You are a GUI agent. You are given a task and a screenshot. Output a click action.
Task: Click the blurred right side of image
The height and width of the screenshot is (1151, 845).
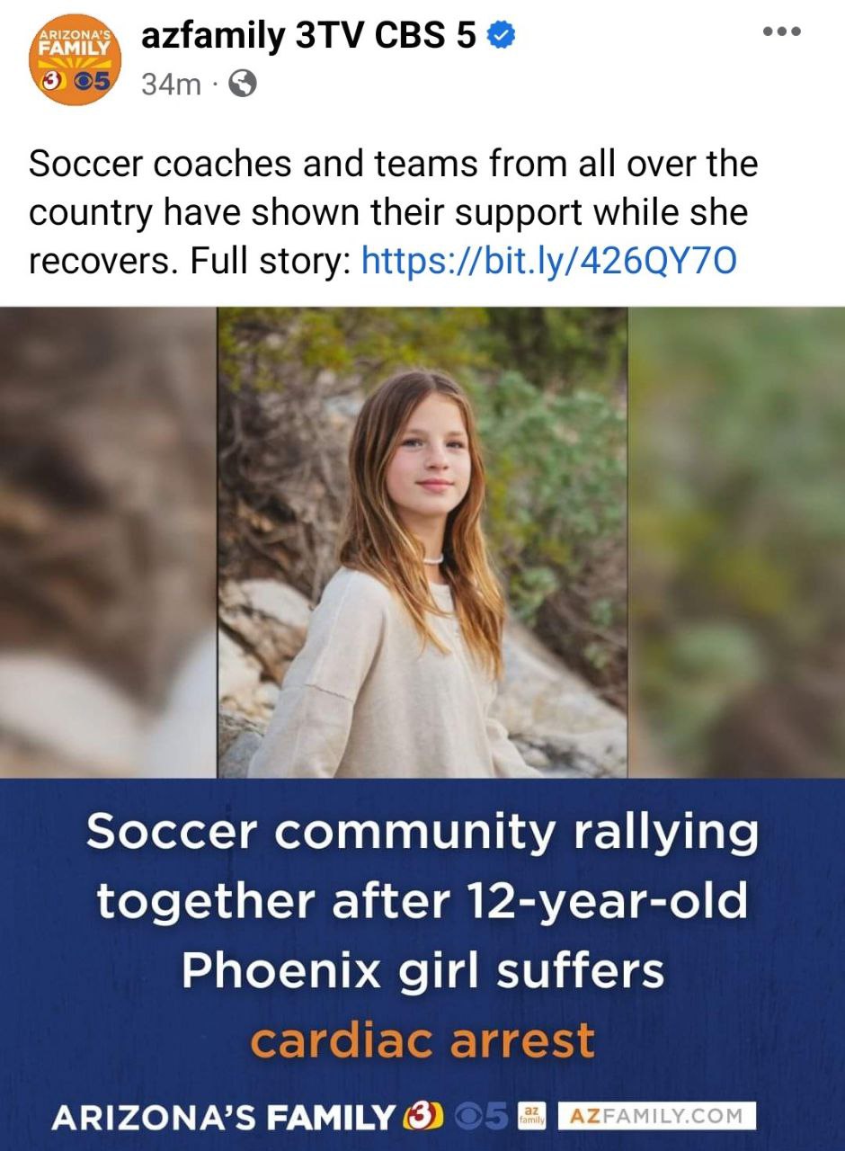tap(736, 542)
